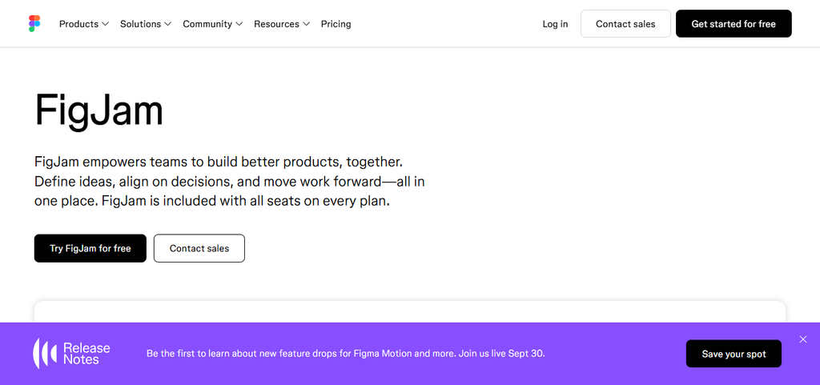Screen dimensions: 820x385
Task: Expand the Products dropdown menu
Action: coord(83,24)
